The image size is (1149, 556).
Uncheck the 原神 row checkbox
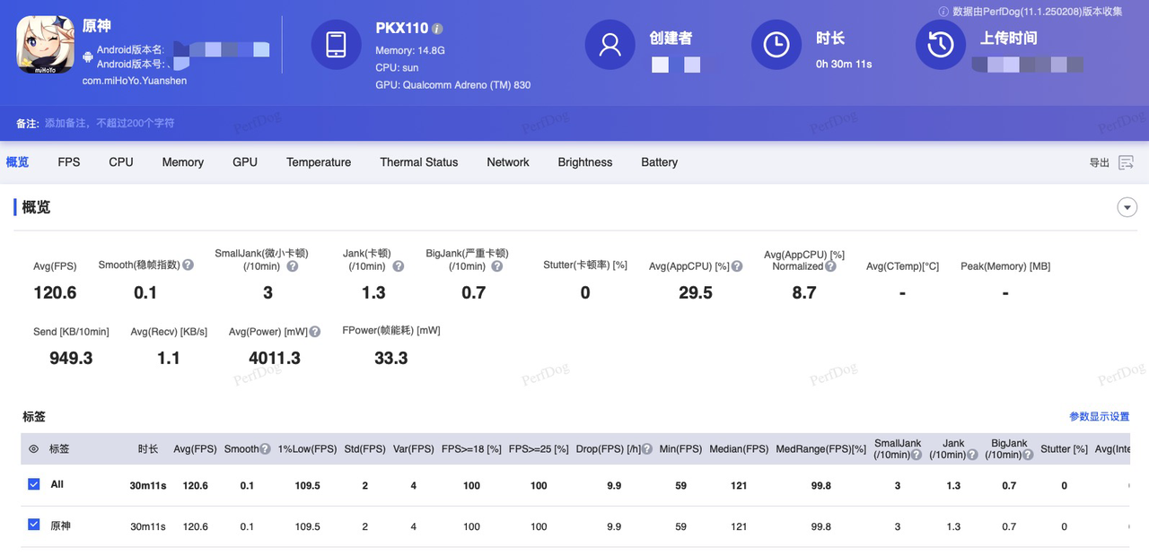click(34, 525)
